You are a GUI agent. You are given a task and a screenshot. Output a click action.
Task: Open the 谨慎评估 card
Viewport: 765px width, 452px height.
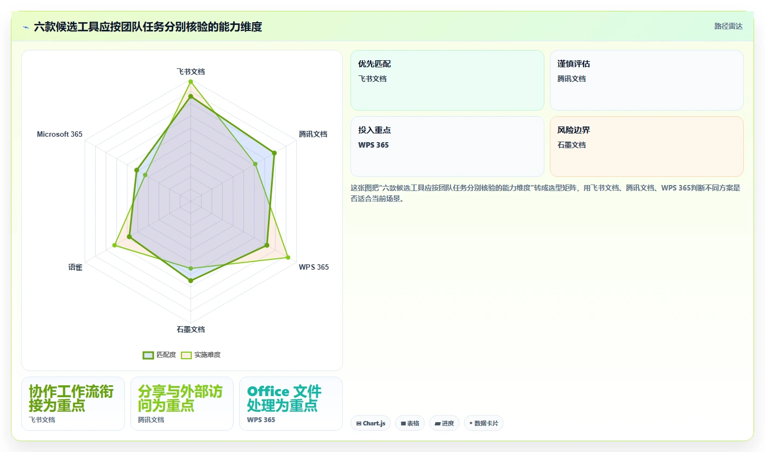(647, 80)
